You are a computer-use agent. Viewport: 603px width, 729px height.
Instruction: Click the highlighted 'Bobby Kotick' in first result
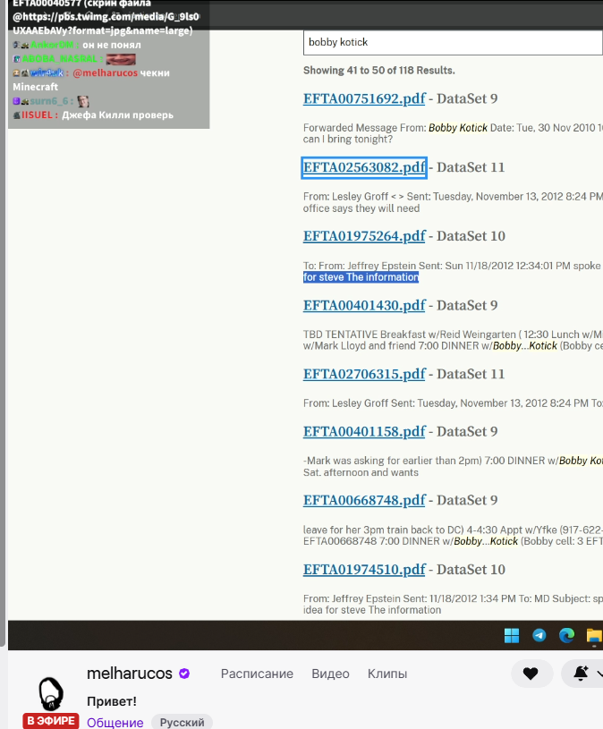click(x=458, y=128)
